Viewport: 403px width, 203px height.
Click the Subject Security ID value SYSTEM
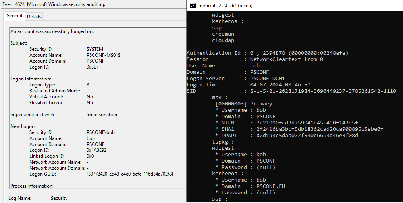coord(95,49)
